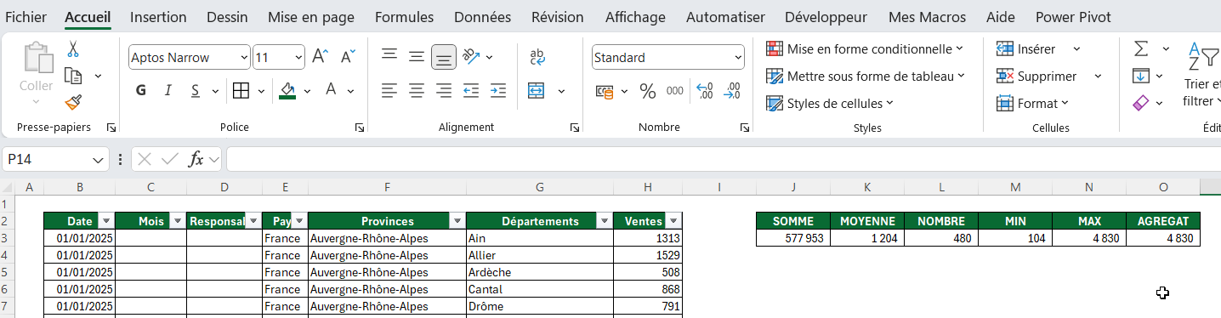This screenshot has width=1221, height=318.
Task: Open the Standard number format dropdown
Action: (737, 58)
